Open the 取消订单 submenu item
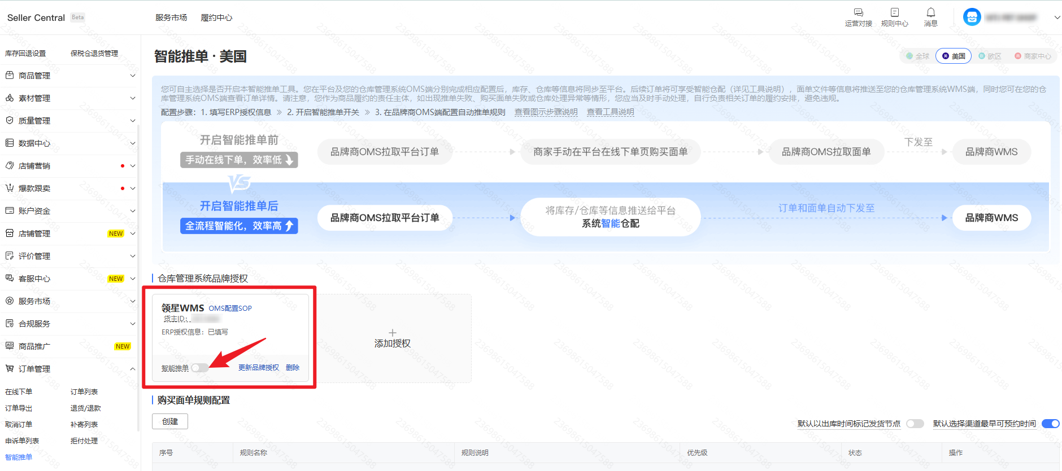Image resolution: width=1062 pixels, height=471 pixels. [x=19, y=424]
